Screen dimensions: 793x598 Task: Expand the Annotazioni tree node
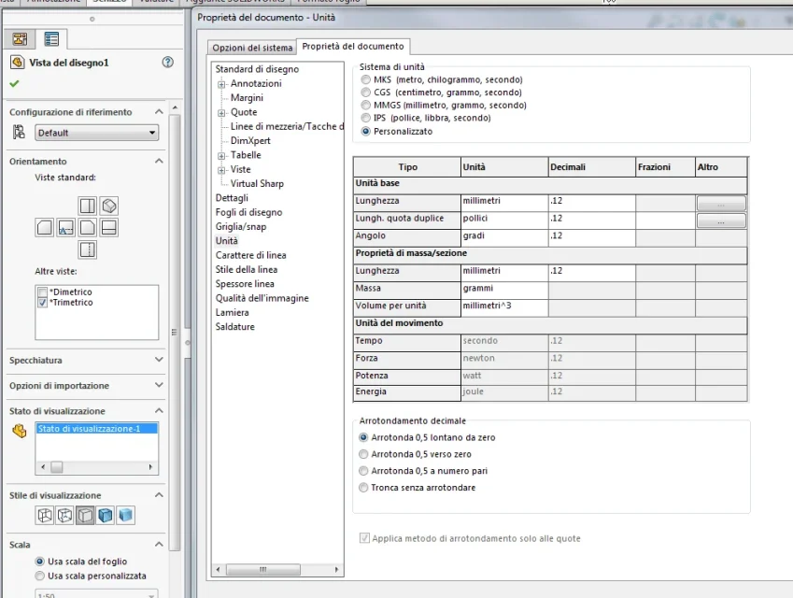pyautogui.click(x=221, y=84)
